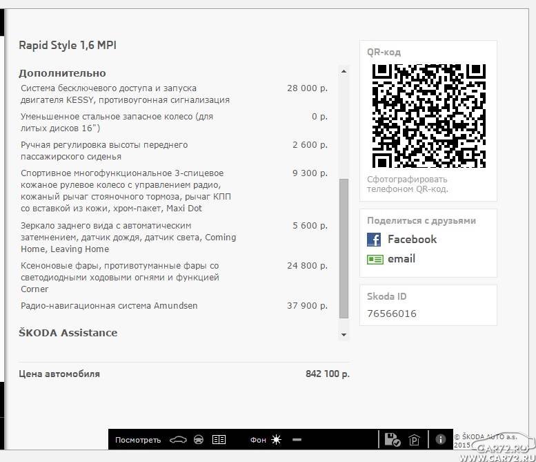Click the 37 900 р. price
This screenshot has width=536, height=462.
tap(307, 306)
